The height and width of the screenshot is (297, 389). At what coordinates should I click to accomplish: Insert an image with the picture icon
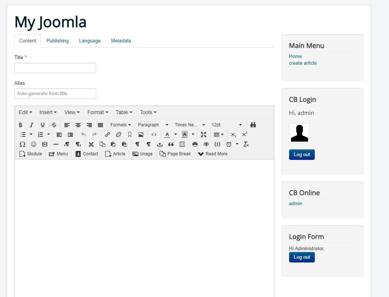(x=141, y=135)
